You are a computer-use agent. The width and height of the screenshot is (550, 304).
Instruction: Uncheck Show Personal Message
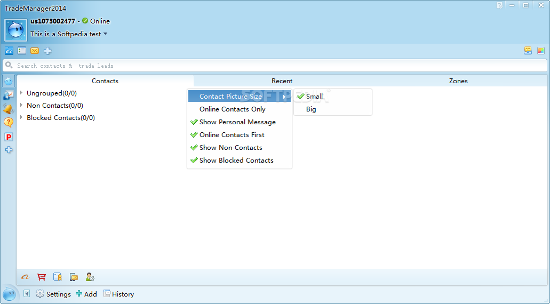tap(239, 122)
